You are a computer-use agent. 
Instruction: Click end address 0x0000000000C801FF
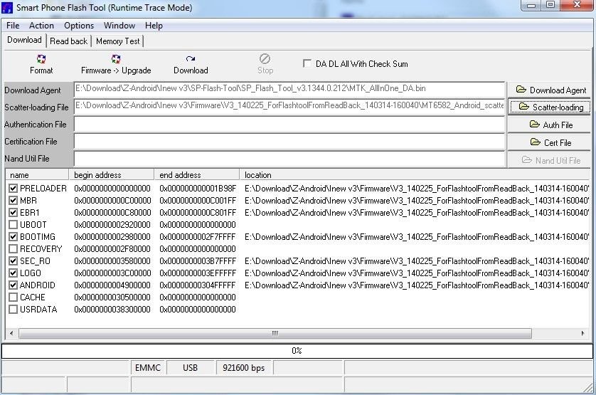tap(198, 213)
